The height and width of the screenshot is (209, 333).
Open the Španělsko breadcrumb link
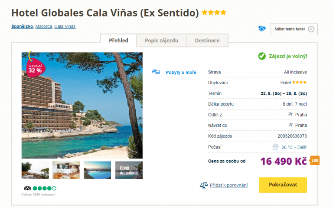point(22,27)
